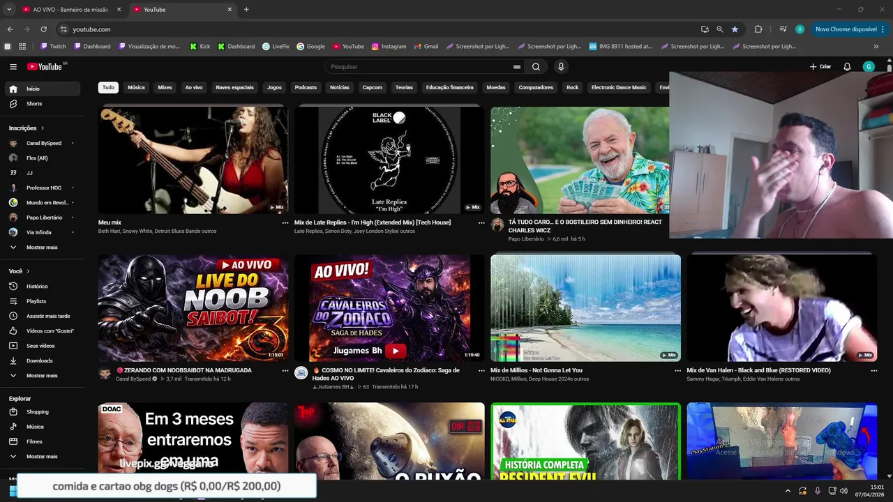Open Papo Libertário channel under Lula video
Screen dimensions: 893x502
525,239
